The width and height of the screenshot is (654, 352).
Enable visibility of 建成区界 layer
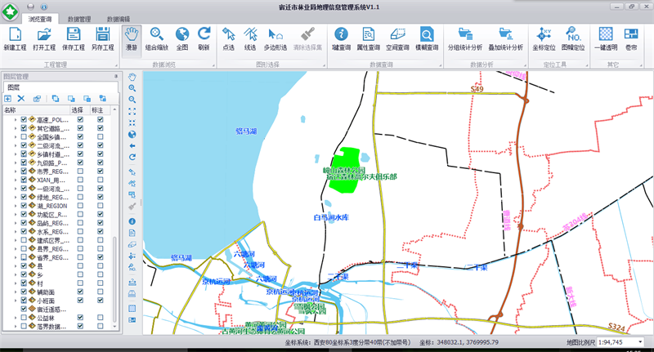coord(24,240)
